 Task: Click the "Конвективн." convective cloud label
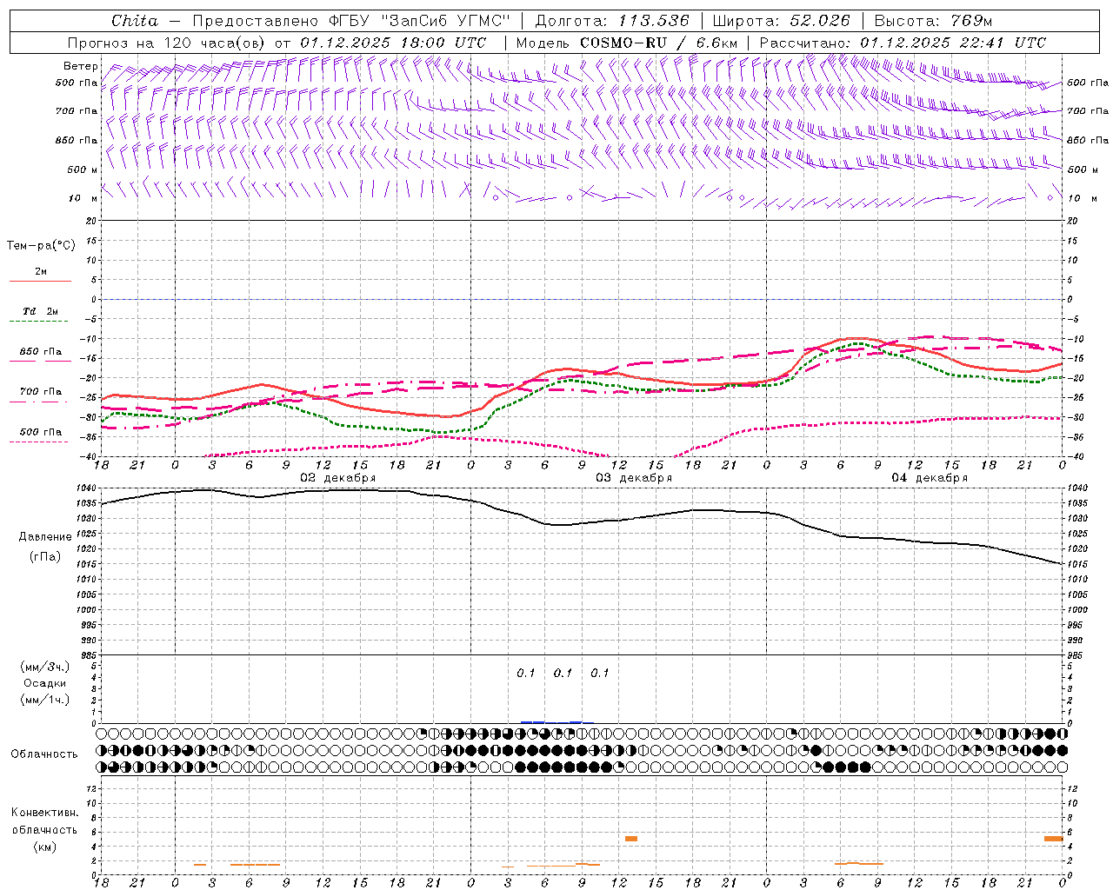click(x=44, y=813)
